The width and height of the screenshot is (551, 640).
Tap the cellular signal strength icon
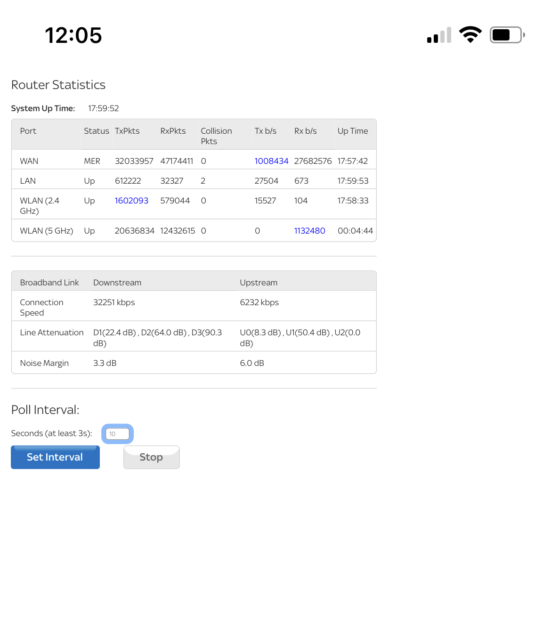(439, 35)
